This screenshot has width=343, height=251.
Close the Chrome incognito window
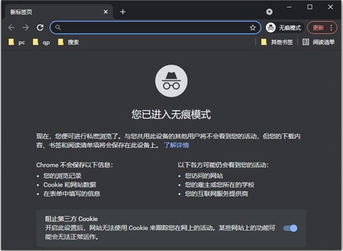click(x=331, y=7)
